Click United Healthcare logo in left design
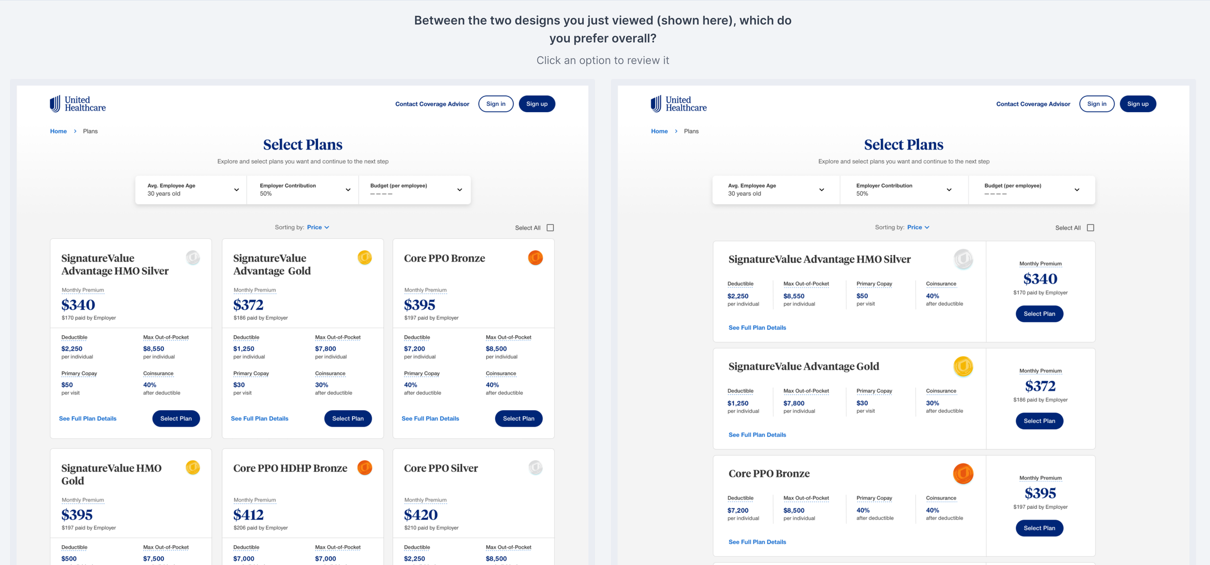 (x=77, y=104)
